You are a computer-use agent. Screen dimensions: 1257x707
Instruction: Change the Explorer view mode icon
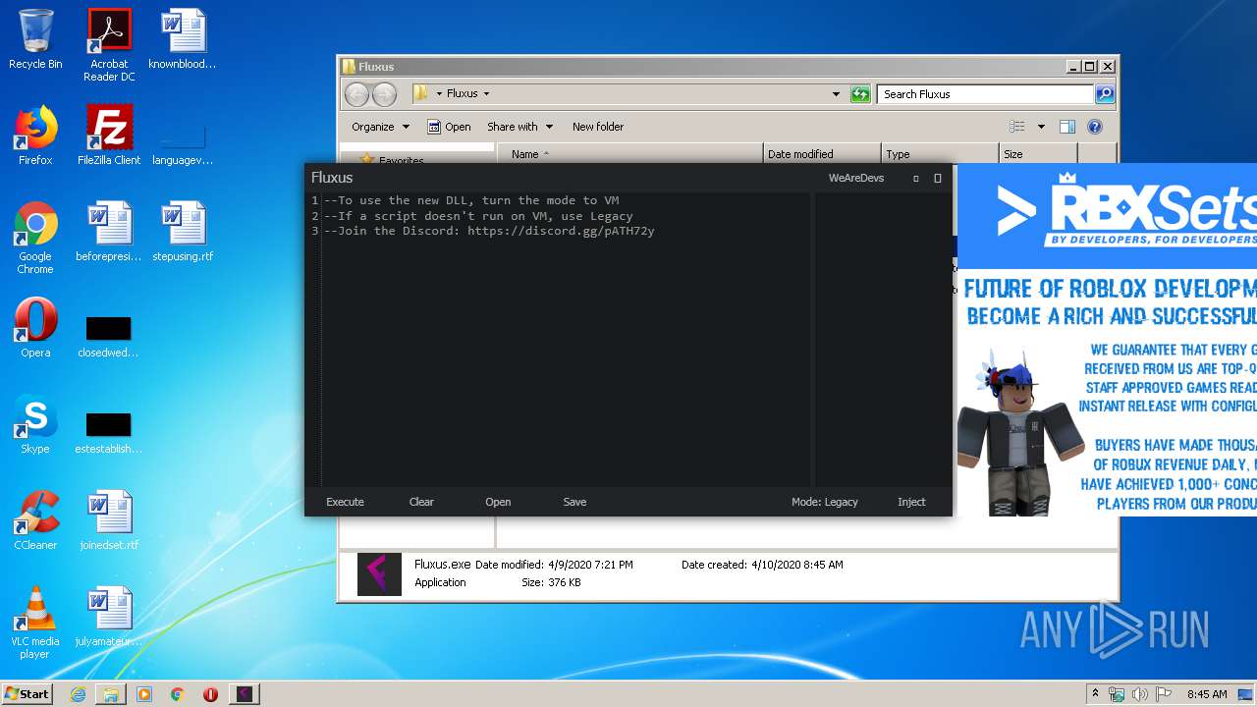click(1017, 127)
